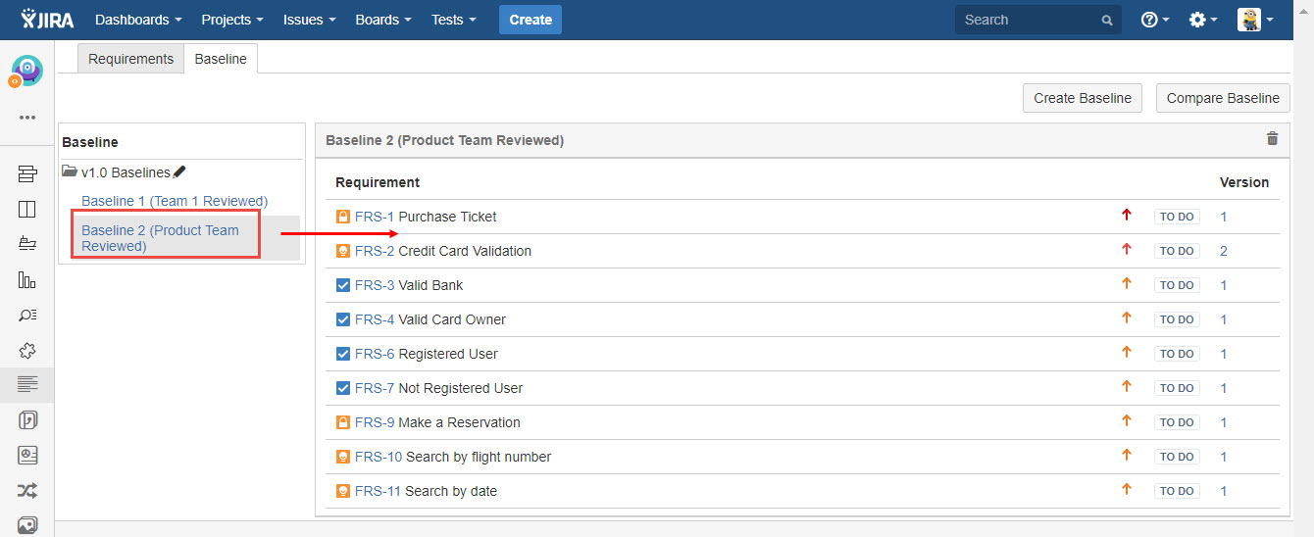Open the sidebar icon above the shuffle arrows
The width and height of the screenshot is (1314, 537).
point(27,456)
